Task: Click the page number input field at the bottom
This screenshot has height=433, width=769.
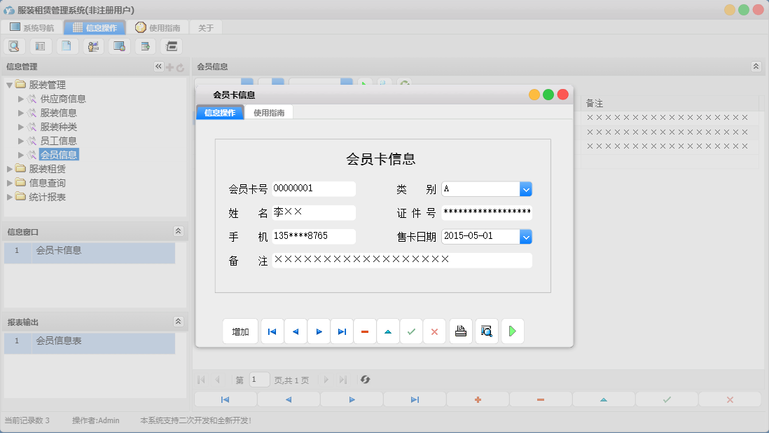Action: [x=259, y=379]
